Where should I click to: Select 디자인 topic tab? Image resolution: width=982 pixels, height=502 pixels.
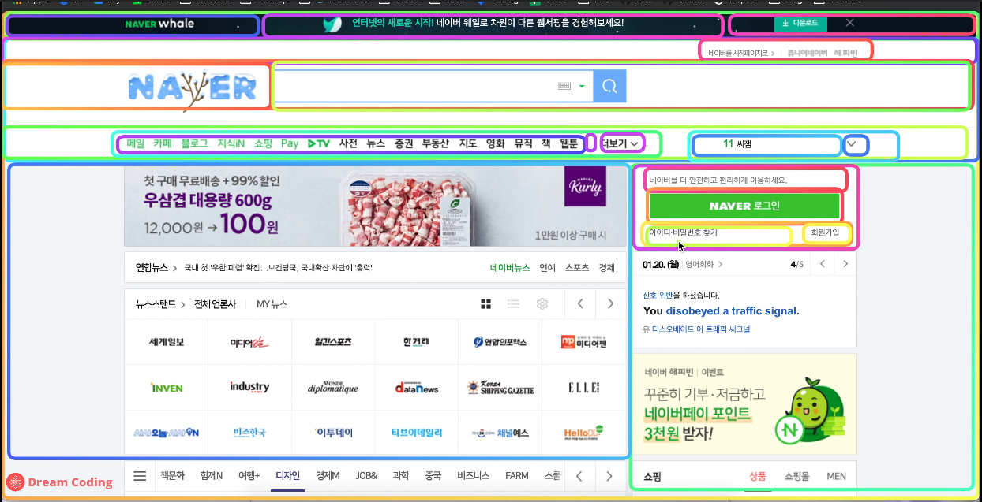tap(287, 476)
